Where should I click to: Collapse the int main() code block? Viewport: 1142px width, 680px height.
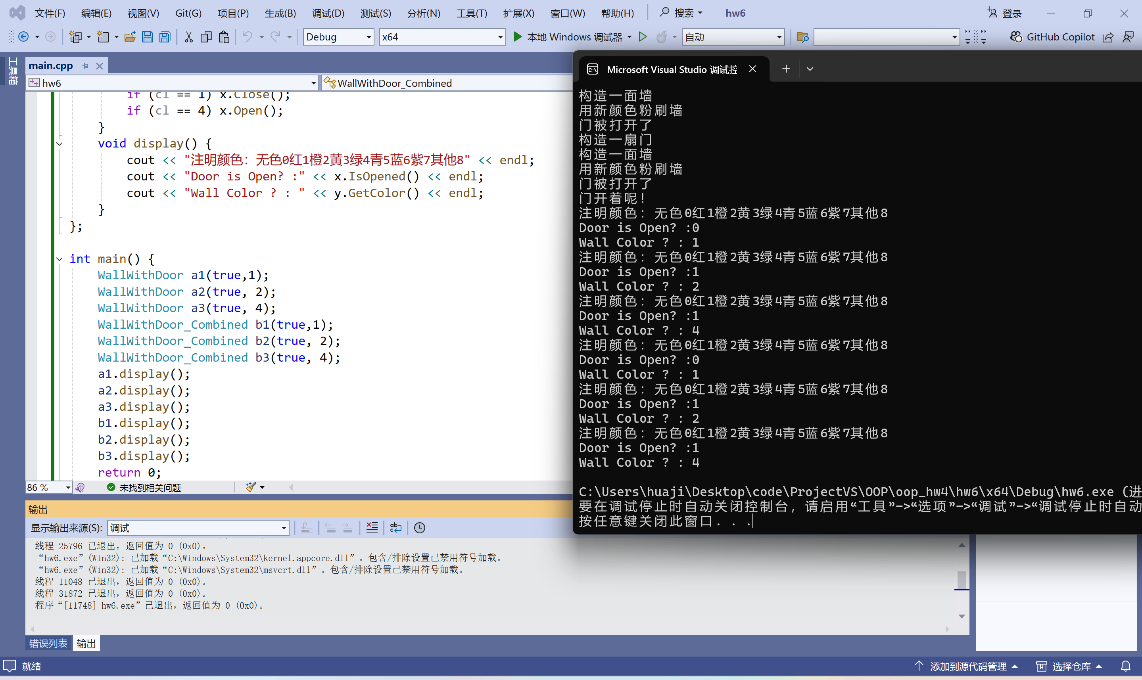(59, 259)
